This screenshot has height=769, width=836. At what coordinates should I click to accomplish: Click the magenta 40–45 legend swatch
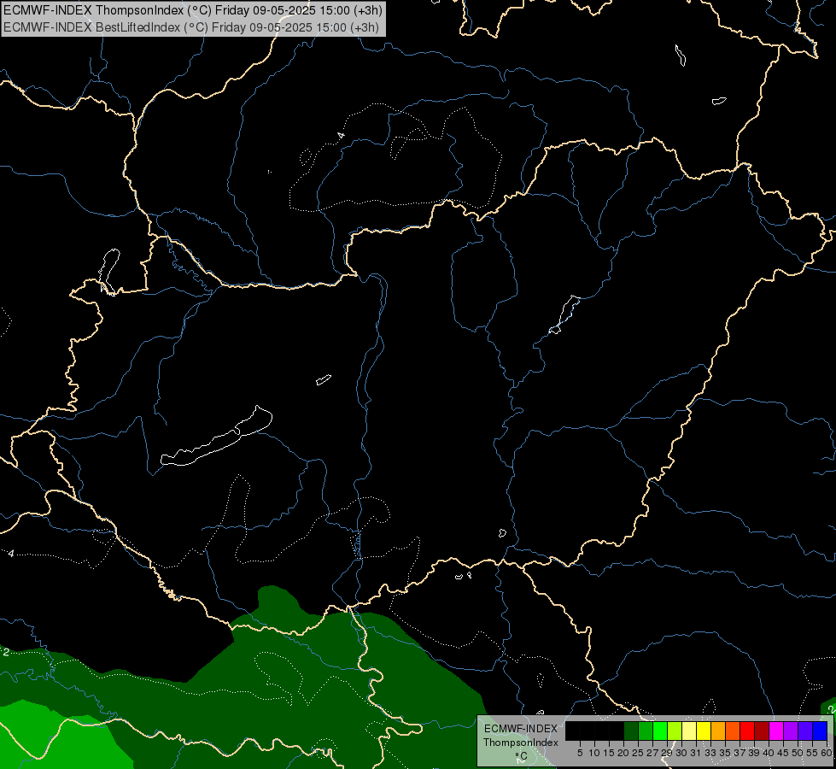click(x=776, y=731)
